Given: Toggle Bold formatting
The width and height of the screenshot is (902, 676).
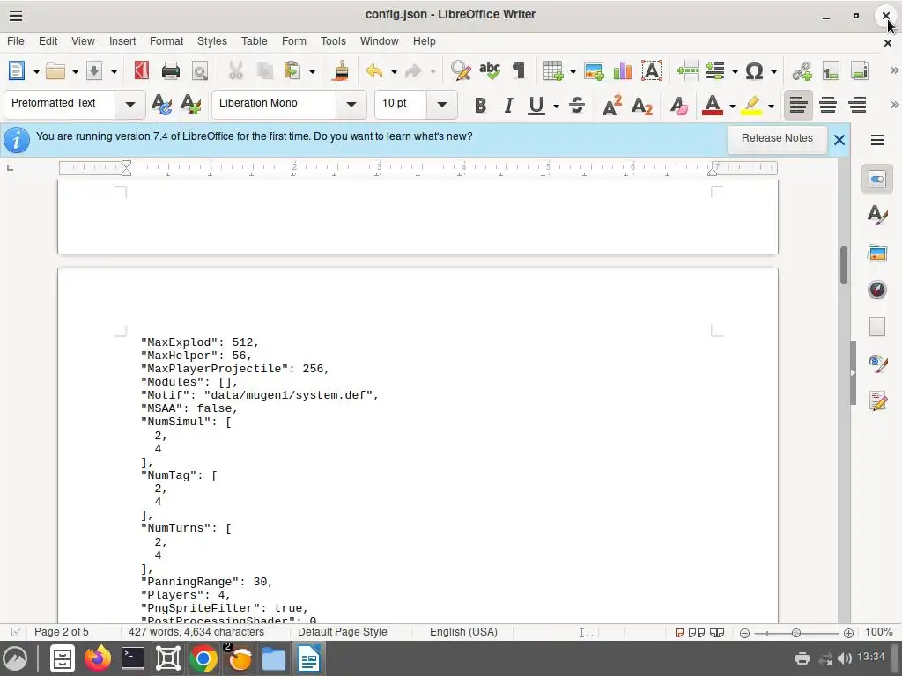Looking at the screenshot, I should pyautogui.click(x=480, y=106).
